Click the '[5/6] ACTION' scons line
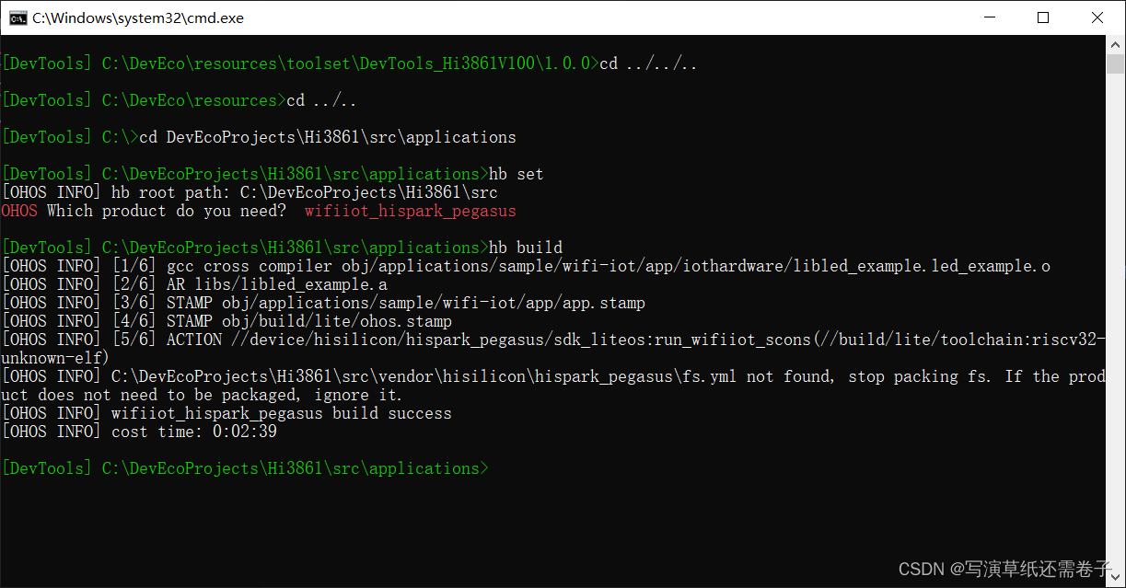The height and width of the screenshot is (588, 1126). pyautogui.click(x=552, y=340)
